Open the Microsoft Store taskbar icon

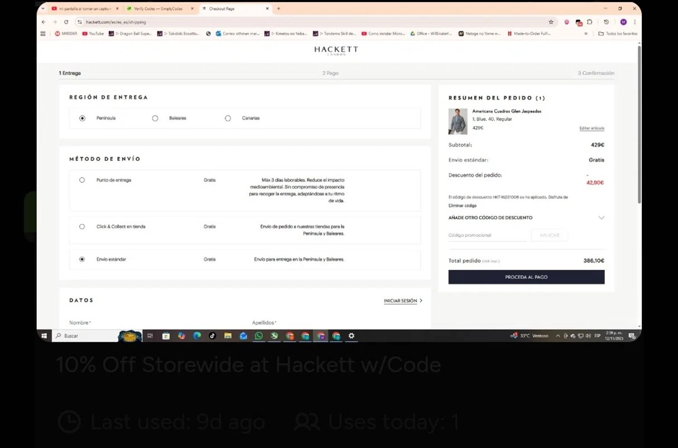[166, 336]
